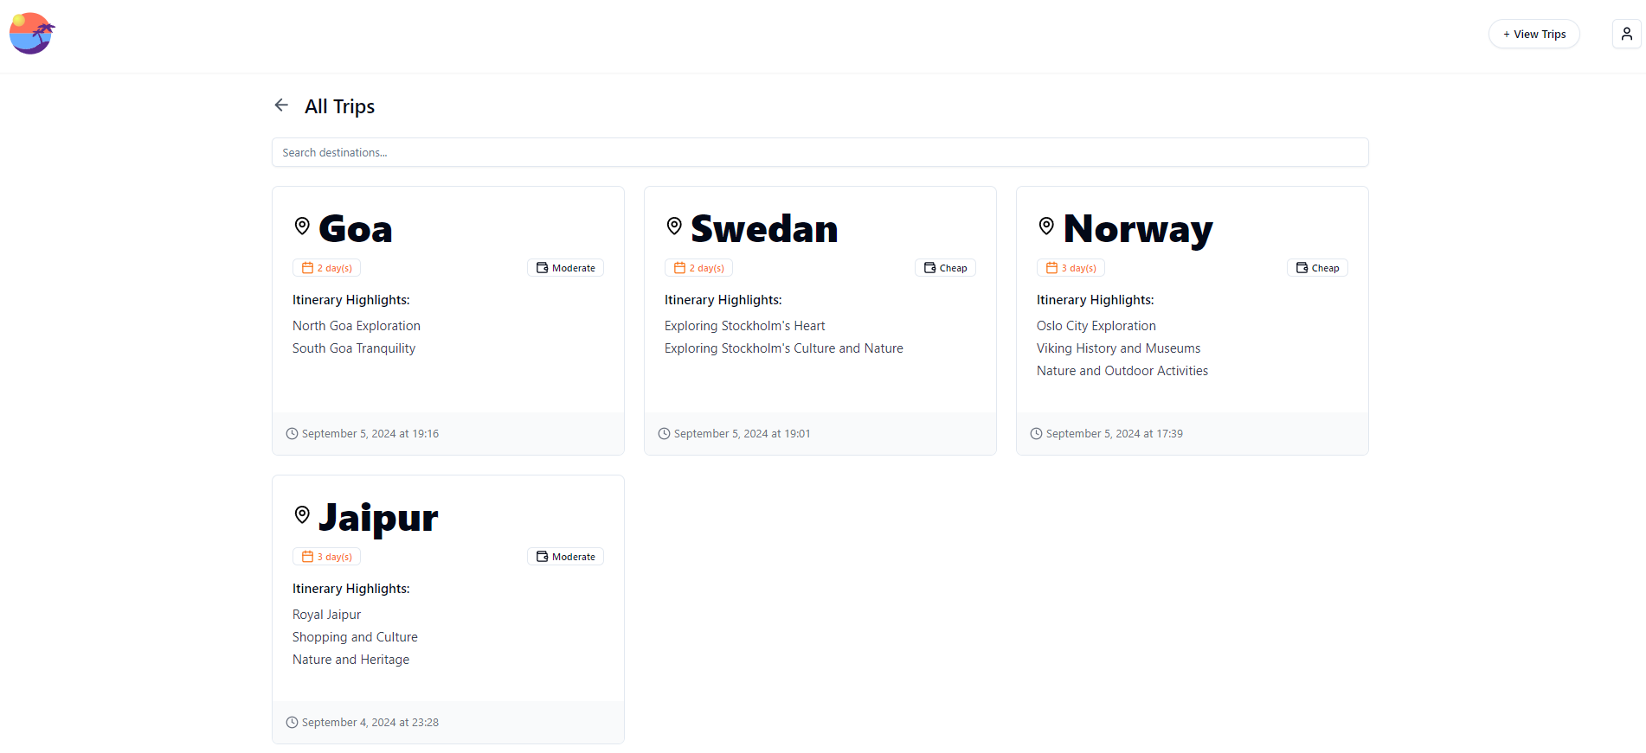Screen dimensions: 1646x753
Task: Click the clock icon on the Swedan card
Action: (x=664, y=432)
